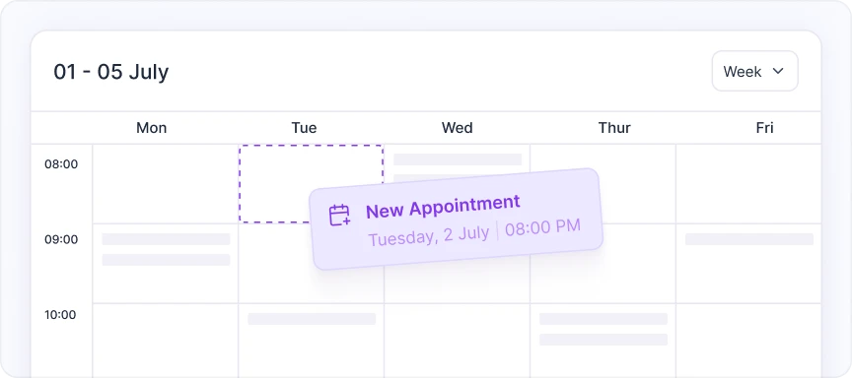Select the Thur column header
Viewport: 852px width, 378px height.
tap(614, 127)
